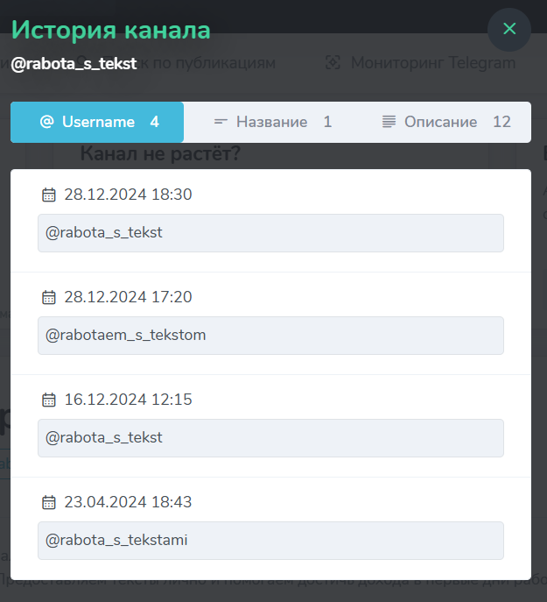Click the date 28.12.2024 18:30
547x602 pixels.
(x=128, y=195)
